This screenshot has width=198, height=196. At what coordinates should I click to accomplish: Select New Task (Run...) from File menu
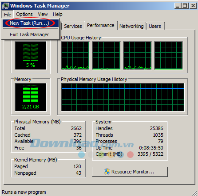pos(31,23)
